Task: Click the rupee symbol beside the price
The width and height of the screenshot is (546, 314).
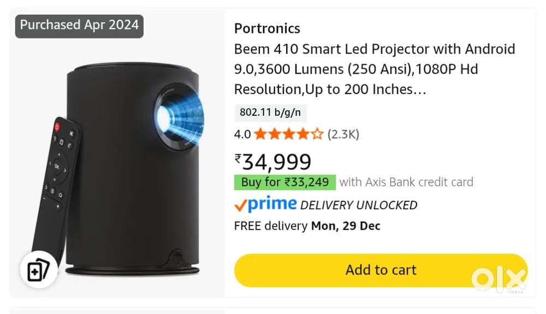Action: point(238,158)
